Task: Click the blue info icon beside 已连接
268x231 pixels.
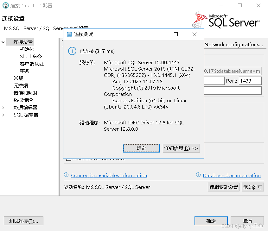Action: point(72,51)
